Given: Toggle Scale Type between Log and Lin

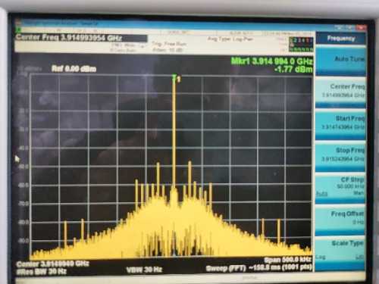Looking at the screenshot, I should (x=340, y=251).
